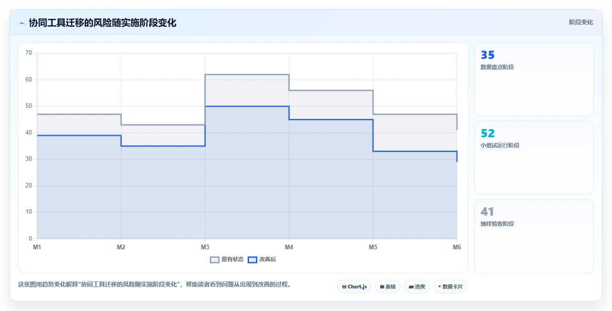Click the 40 y-axis tick label
Screen dimensions: 612x311
click(x=29, y=133)
